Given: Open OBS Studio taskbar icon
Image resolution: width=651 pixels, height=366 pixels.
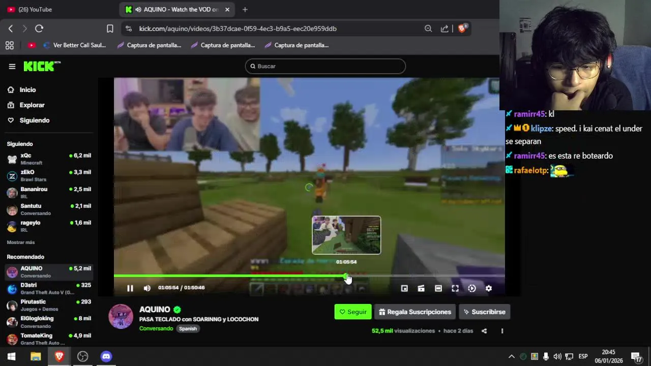Looking at the screenshot, I should tap(82, 356).
